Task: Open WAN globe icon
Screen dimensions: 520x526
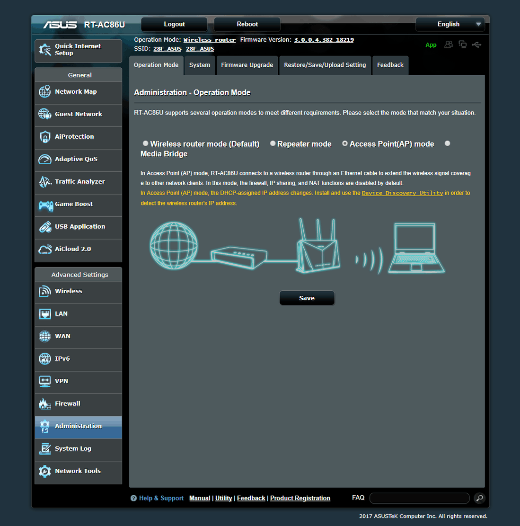Action: (45, 336)
